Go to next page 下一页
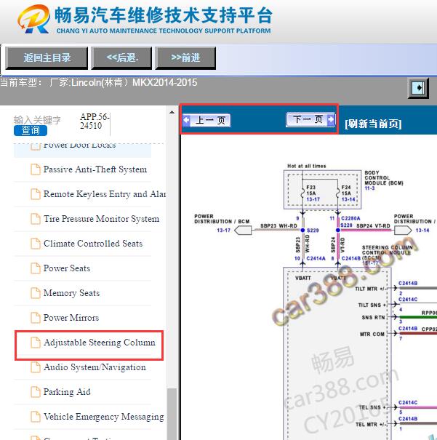This screenshot has height=440, width=437. [x=310, y=120]
